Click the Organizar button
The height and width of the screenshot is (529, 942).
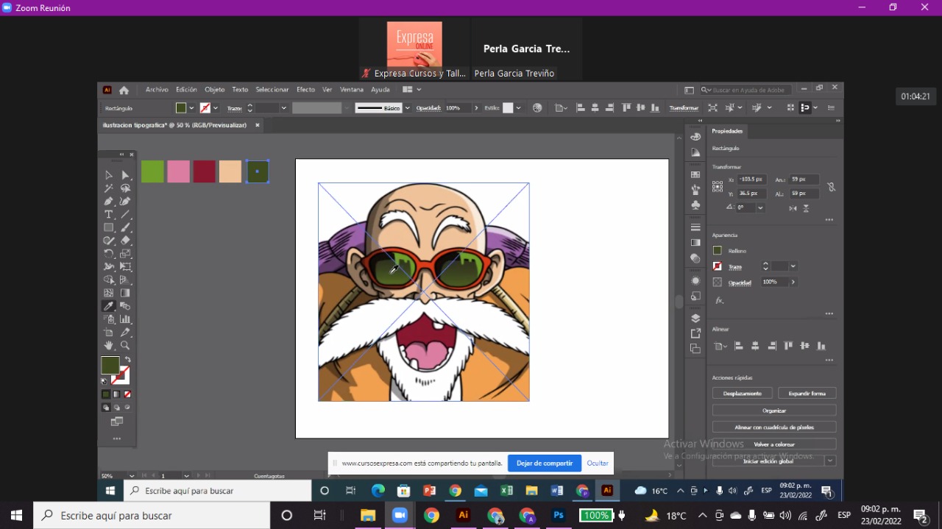[x=774, y=411]
